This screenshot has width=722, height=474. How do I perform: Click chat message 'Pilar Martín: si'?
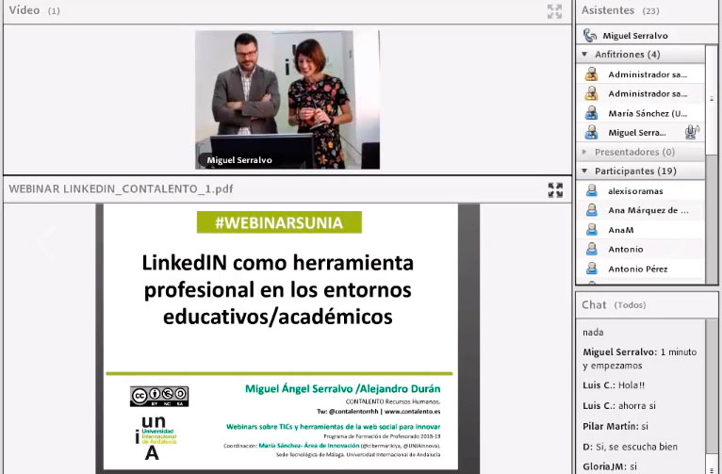pyautogui.click(x=615, y=426)
